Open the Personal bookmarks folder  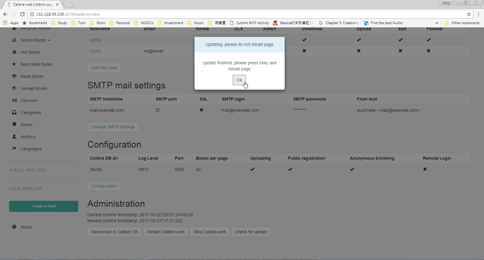click(119, 23)
